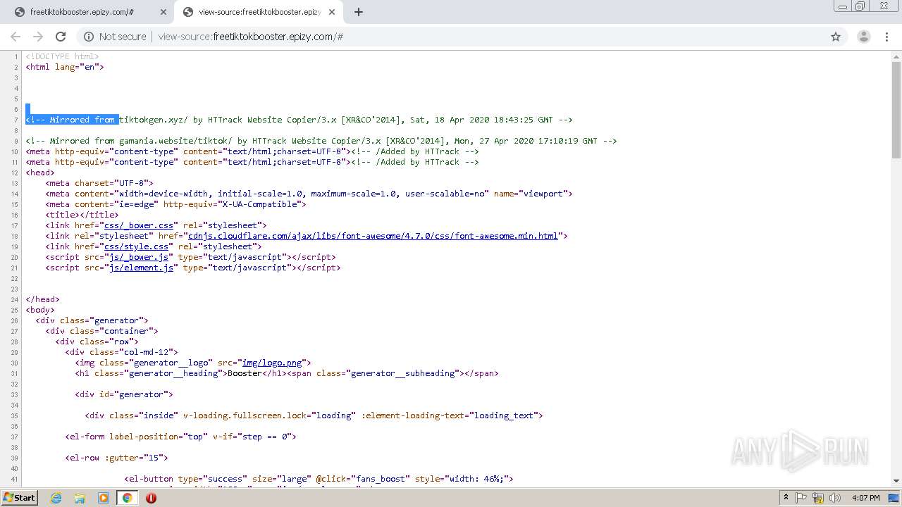Viewport: 902px width, 507px height.
Task: Click the 4:07 PM system clock
Action: click(865, 498)
